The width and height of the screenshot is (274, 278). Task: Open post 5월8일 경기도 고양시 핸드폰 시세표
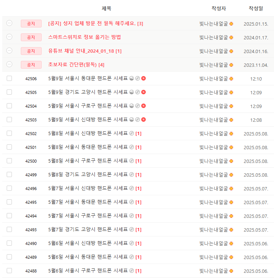pos(88,174)
